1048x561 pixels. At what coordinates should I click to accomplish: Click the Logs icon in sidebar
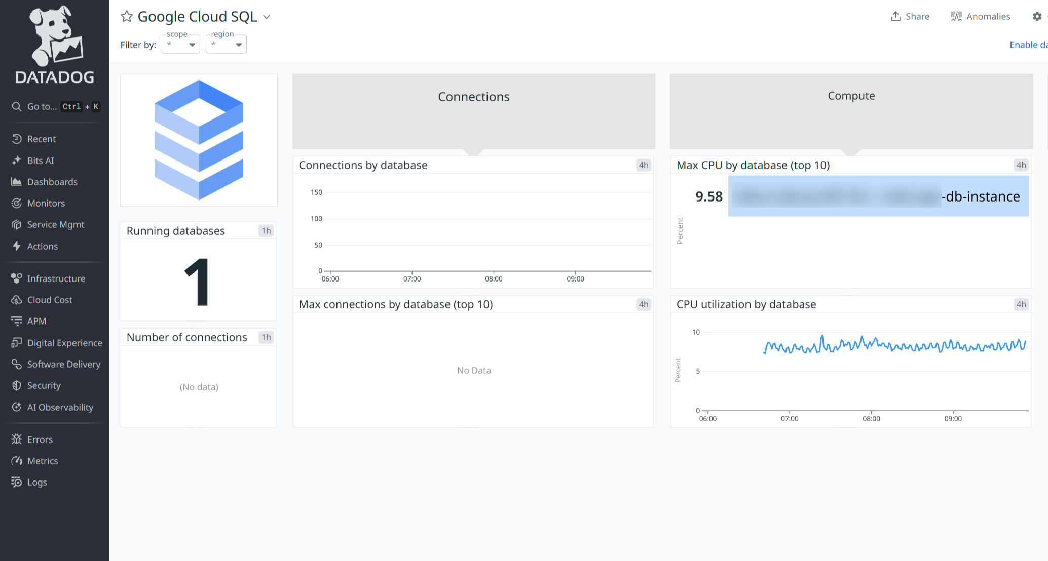point(17,482)
